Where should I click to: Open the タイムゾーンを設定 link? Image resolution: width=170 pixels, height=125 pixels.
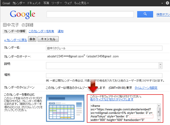tap(146, 88)
